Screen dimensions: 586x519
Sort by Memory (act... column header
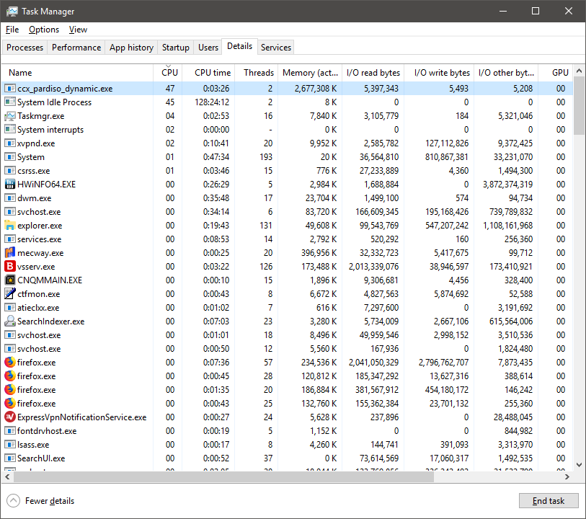pyautogui.click(x=310, y=73)
